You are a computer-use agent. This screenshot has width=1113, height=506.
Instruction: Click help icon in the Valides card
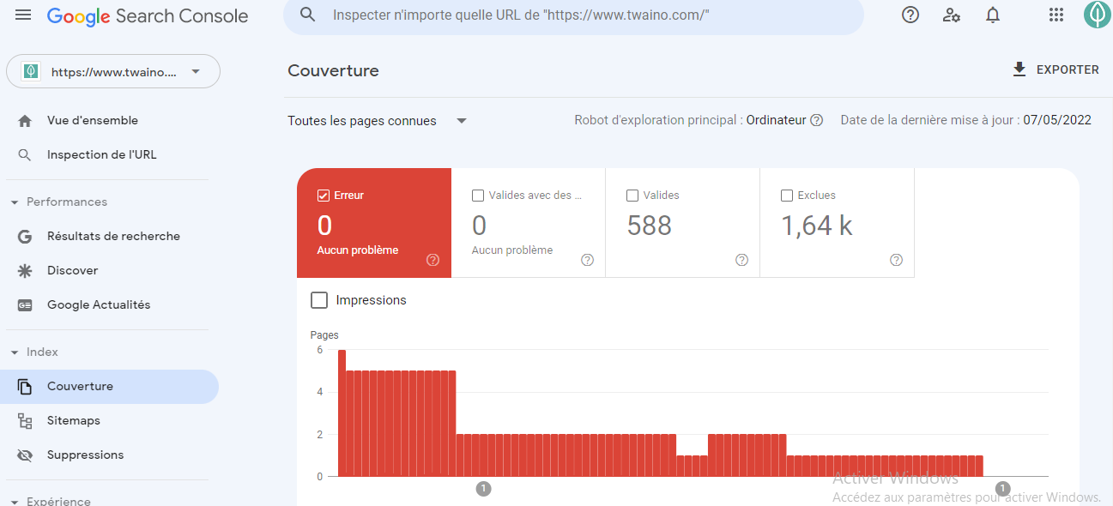click(741, 260)
